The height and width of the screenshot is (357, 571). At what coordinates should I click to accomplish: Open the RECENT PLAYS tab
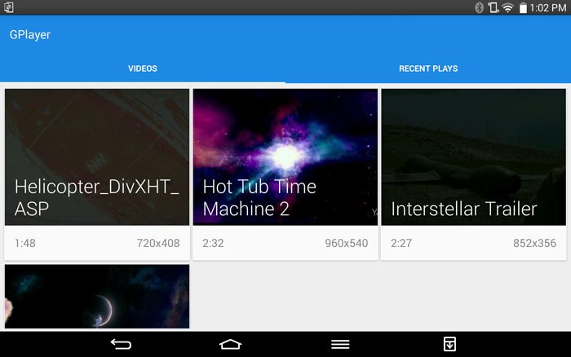[428, 68]
